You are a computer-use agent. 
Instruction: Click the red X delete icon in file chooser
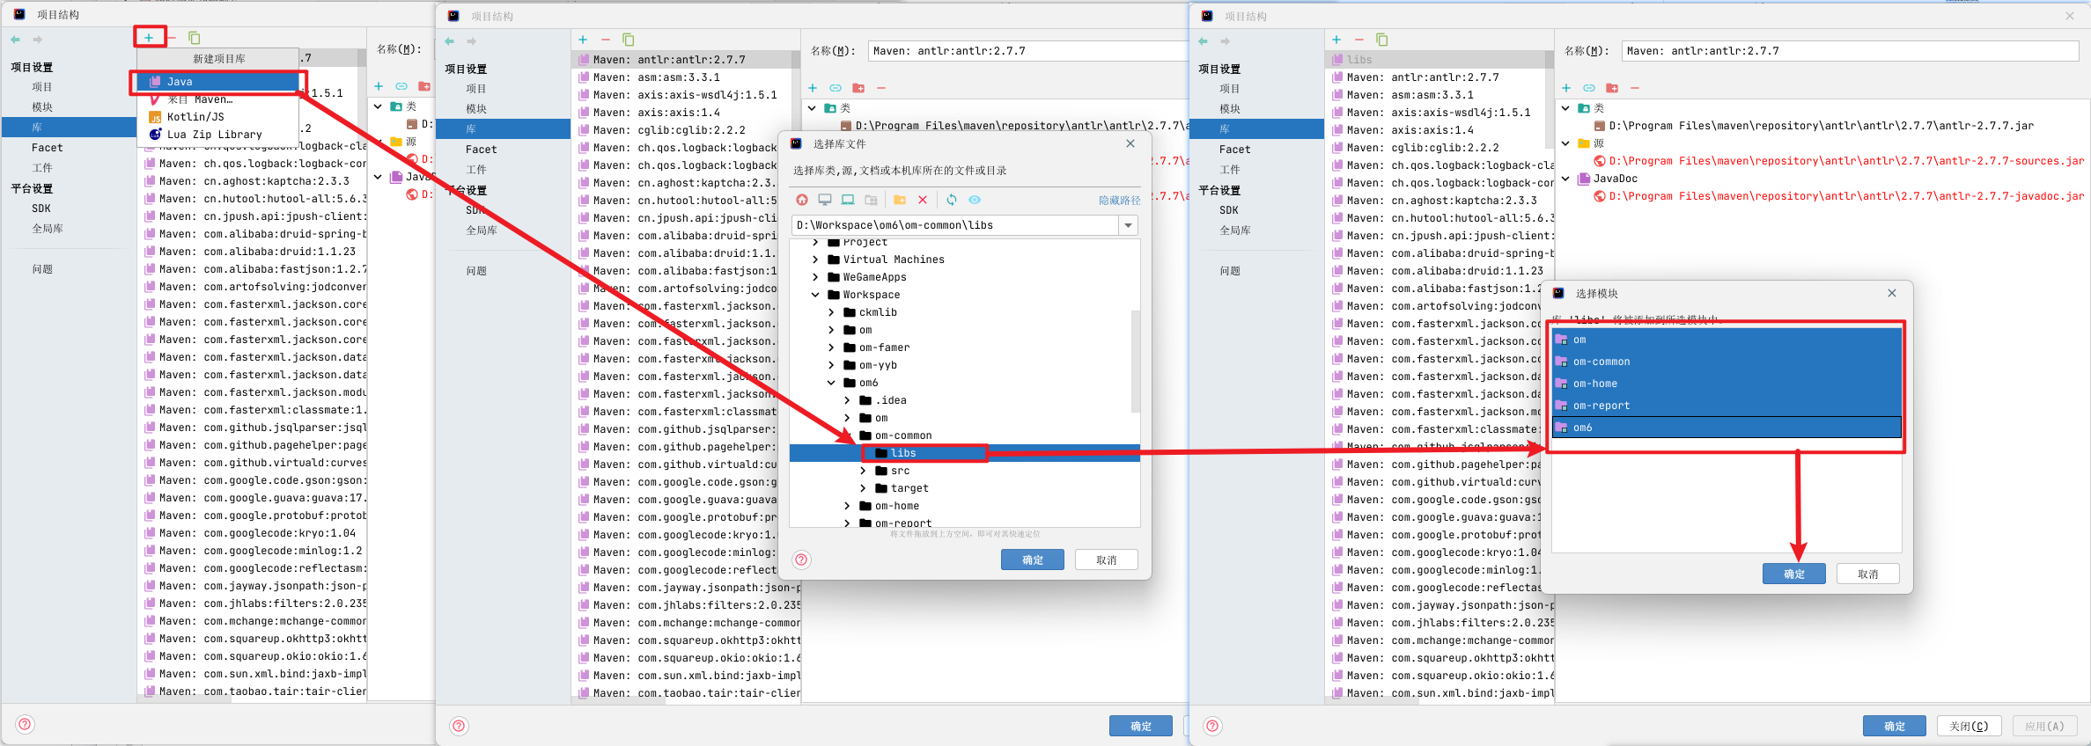[x=923, y=201]
